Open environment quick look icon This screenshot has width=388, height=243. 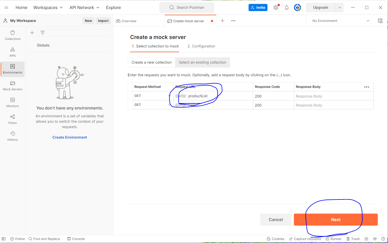point(380,21)
